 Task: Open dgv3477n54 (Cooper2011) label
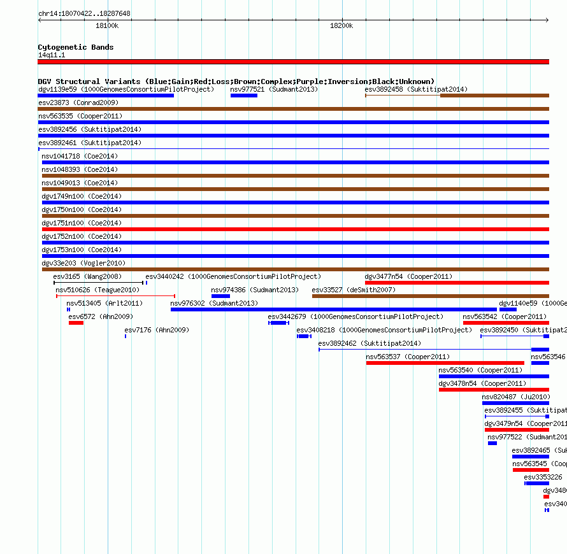point(408,276)
